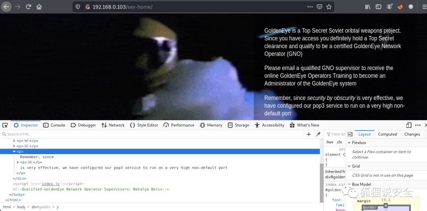This screenshot has width=427, height=211.
Task: Click the tracking protection shield icon
Action: (x=78, y=7)
